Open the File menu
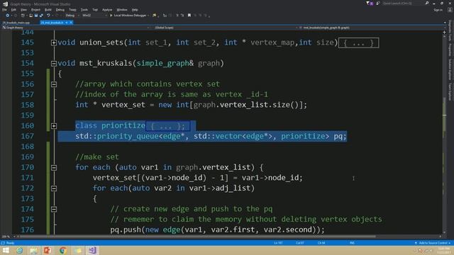The width and height of the screenshot is (454, 255). click(4, 9)
